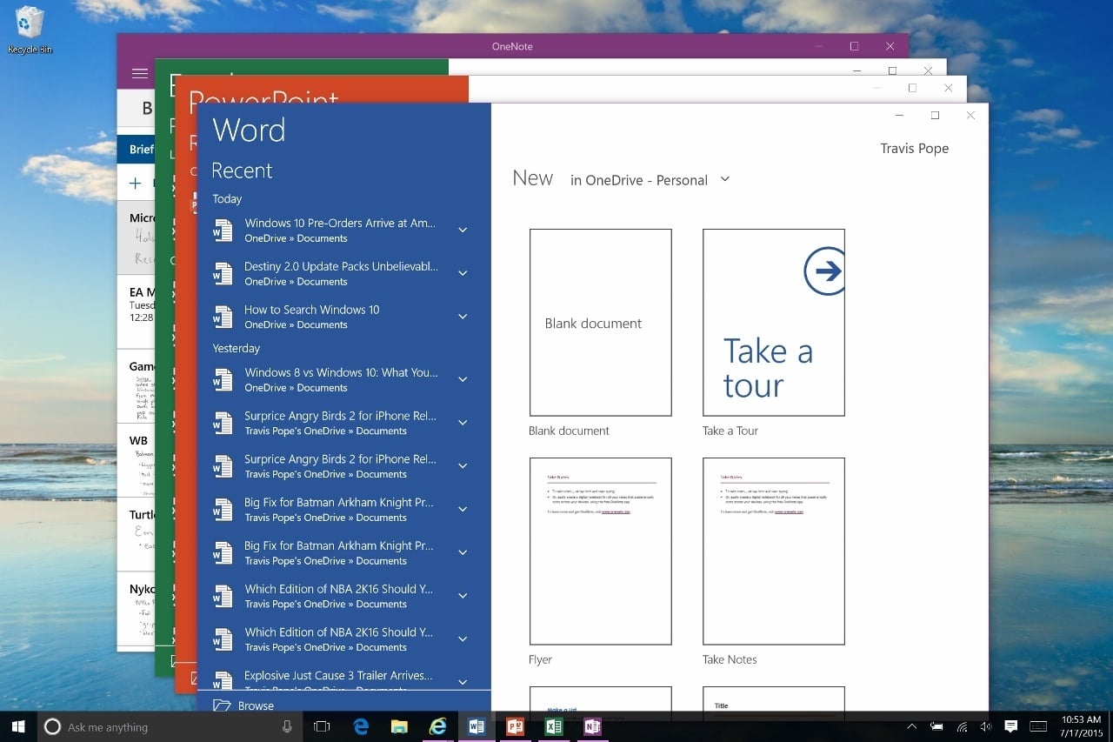Click the Travis Pope account name

pyautogui.click(x=914, y=148)
